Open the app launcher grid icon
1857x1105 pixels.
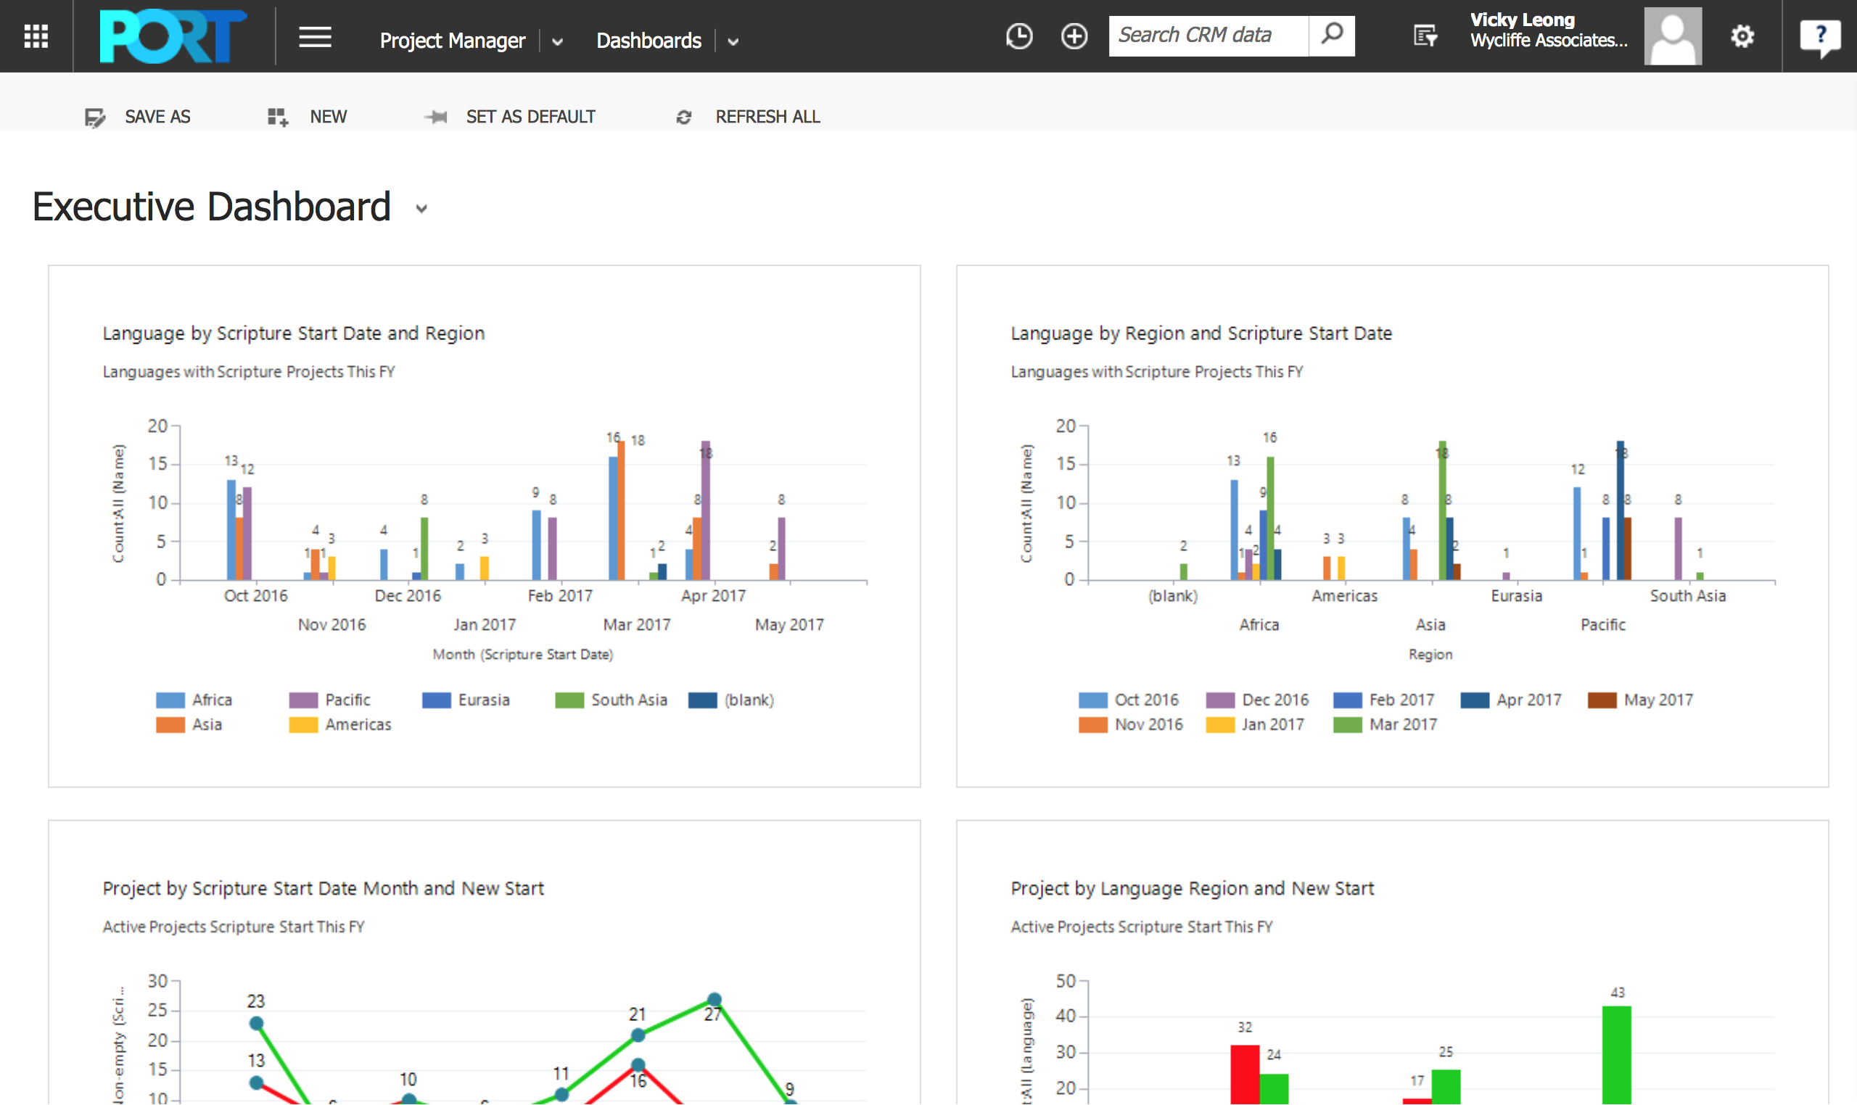[36, 36]
